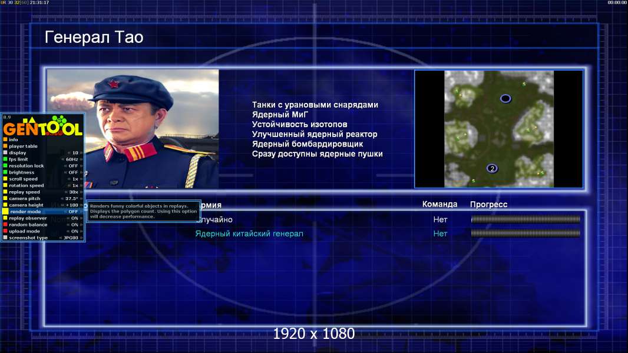Click start position marker 2 on minimap
Viewport: 628px width, 353px height.
point(493,169)
